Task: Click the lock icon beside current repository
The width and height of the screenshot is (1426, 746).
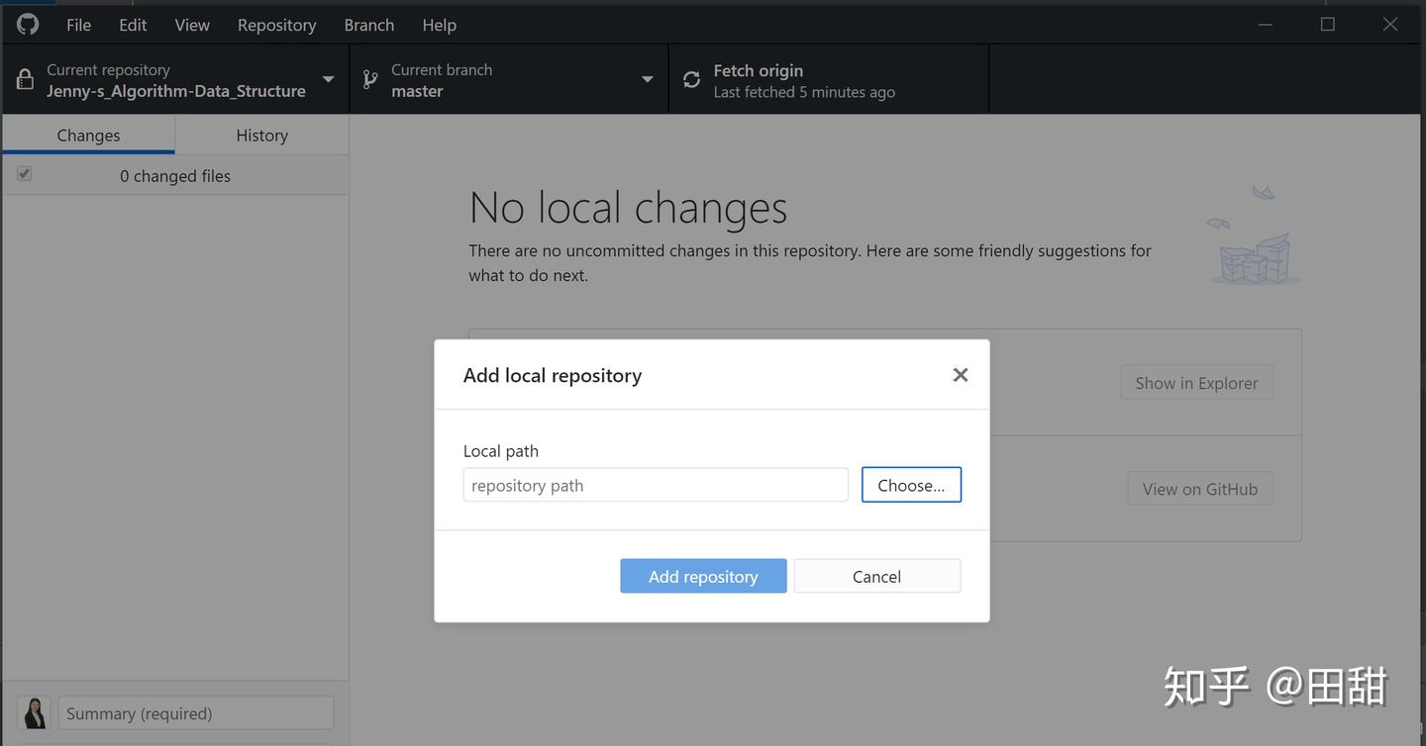Action: (25, 78)
